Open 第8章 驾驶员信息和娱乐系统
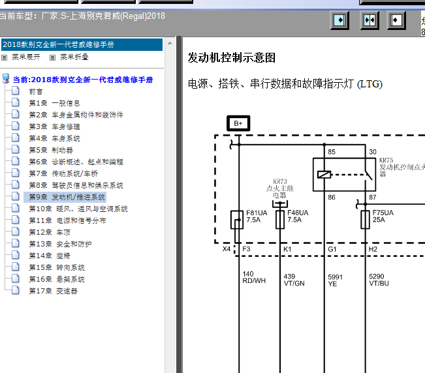Screen dimensions: 425x373 [x=76, y=185]
